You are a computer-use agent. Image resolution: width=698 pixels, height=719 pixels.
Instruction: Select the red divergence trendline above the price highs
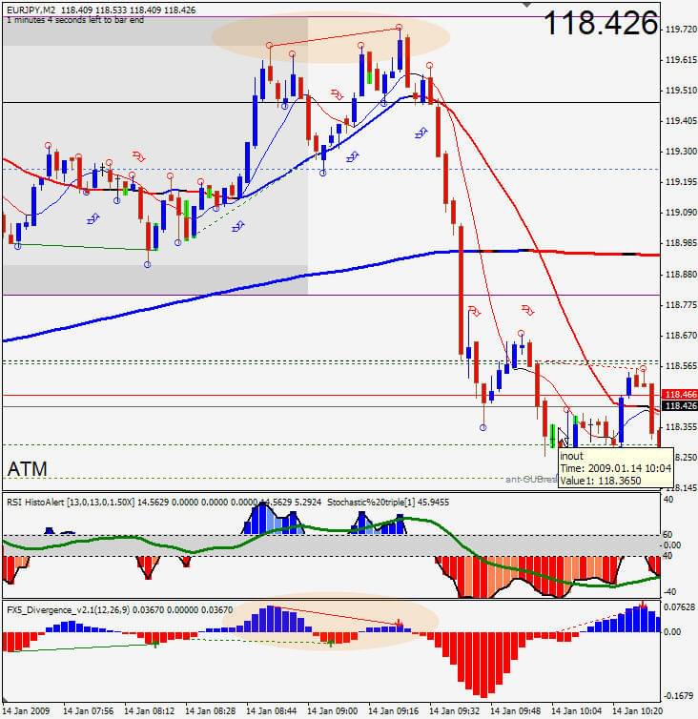(x=334, y=36)
